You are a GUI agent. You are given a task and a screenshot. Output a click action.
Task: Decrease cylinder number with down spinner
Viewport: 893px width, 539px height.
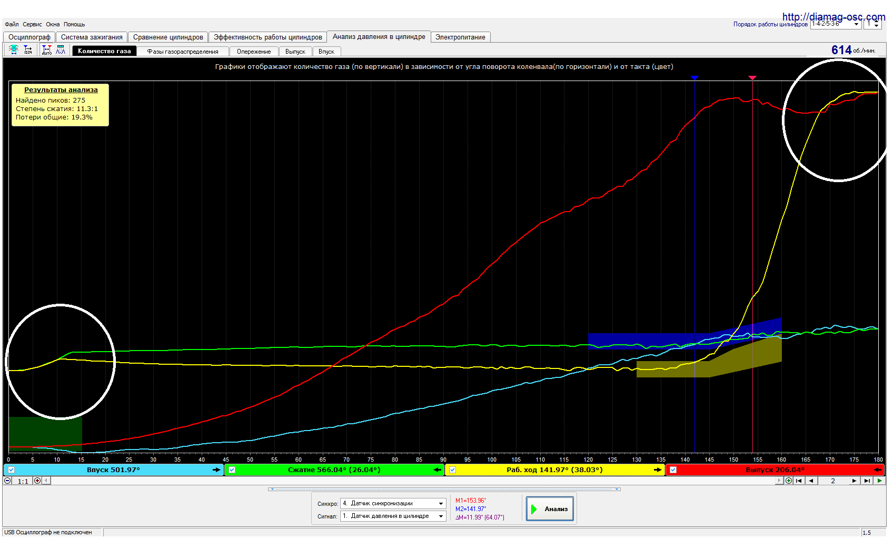coord(876,26)
